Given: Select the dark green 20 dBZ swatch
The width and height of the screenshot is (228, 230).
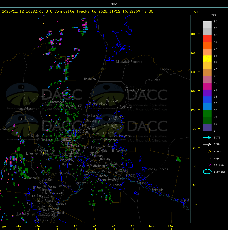Looking at the screenshot, I should (x=207, y=120).
